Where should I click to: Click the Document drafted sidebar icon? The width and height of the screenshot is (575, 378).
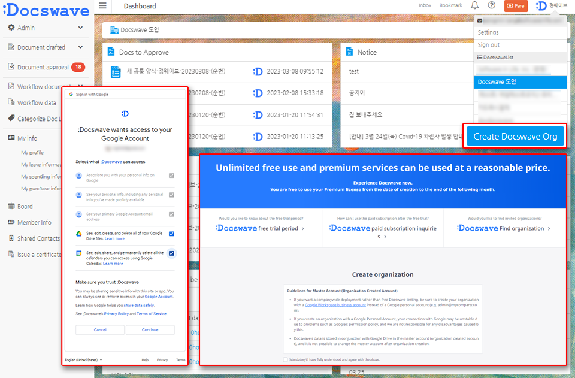[x=11, y=47]
